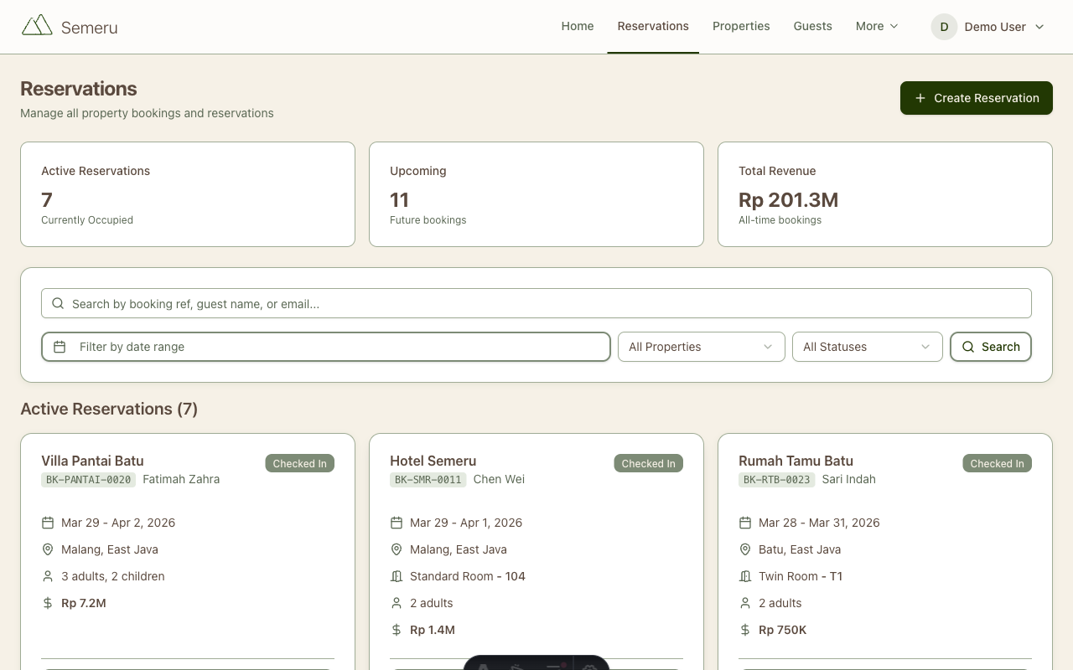Click the dollar icon beside Rp 1.4M
Screen dimensions: 1073x670
coord(397,630)
